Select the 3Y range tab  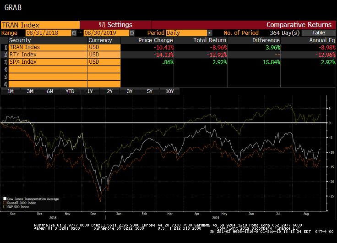pos(130,92)
